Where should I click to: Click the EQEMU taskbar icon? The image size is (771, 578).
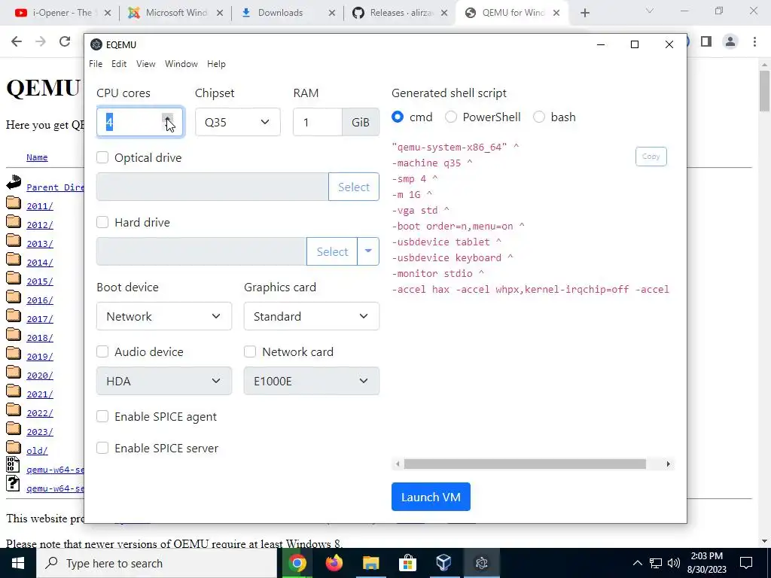481,563
